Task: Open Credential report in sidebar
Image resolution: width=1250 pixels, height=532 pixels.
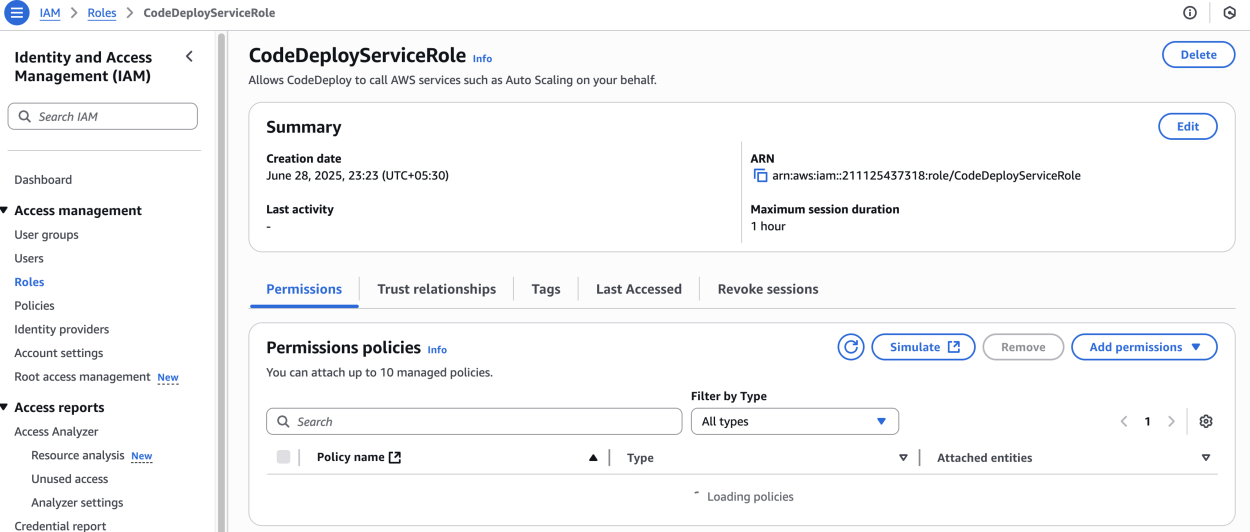Action: pyautogui.click(x=60, y=525)
